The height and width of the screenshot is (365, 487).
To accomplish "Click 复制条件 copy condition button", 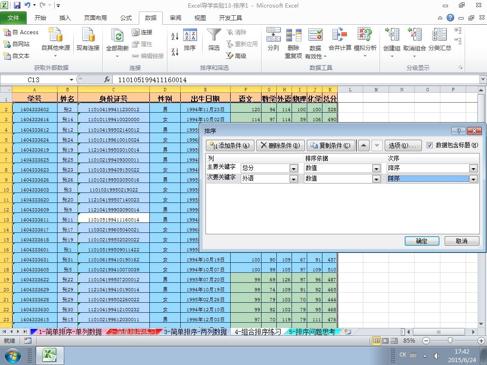I will tap(331, 145).
